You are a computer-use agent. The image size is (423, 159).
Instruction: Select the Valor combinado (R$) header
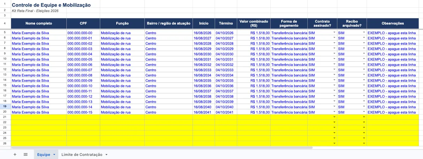(x=254, y=24)
